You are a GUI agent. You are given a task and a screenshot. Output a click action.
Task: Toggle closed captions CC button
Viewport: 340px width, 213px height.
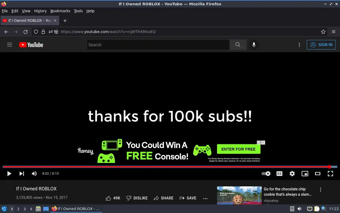pyautogui.click(x=279, y=174)
